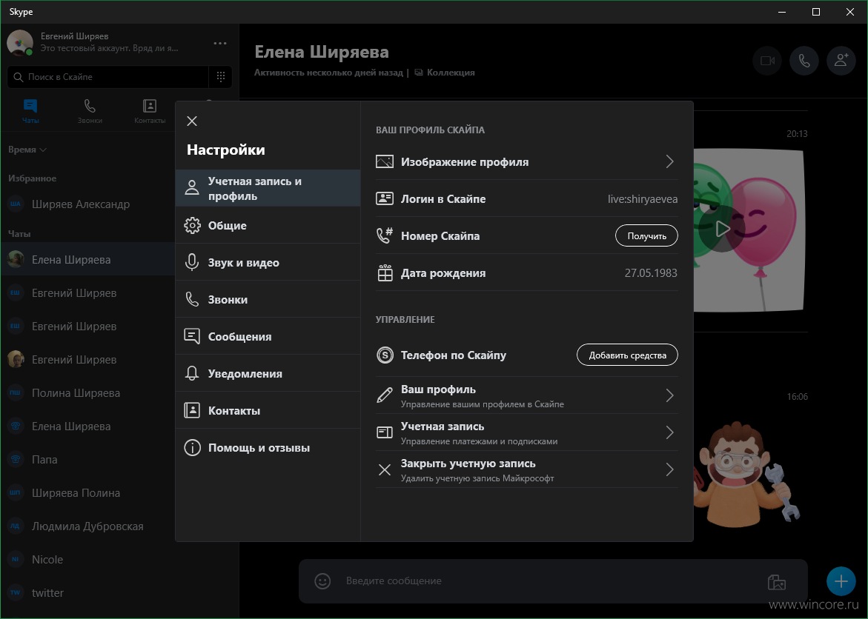This screenshot has height=619, width=868.
Task: Open the Время sort dropdown
Action: click(27, 150)
